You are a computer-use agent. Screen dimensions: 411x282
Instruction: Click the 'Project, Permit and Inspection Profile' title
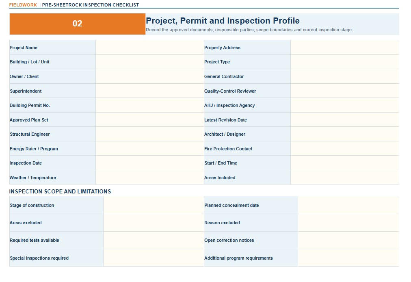(223, 21)
